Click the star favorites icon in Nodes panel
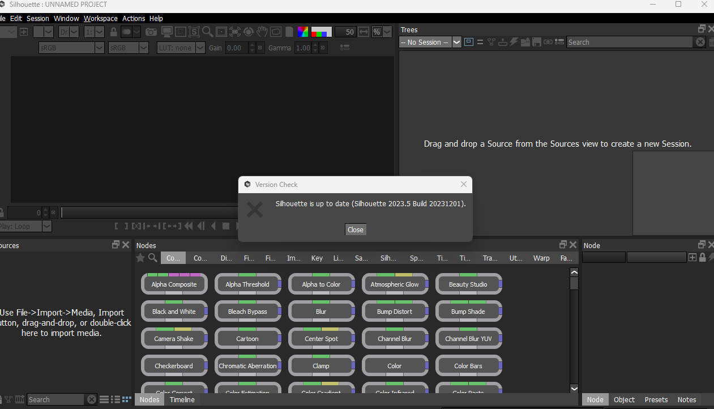The image size is (714, 409). pyautogui.click(x=140, y=258)
